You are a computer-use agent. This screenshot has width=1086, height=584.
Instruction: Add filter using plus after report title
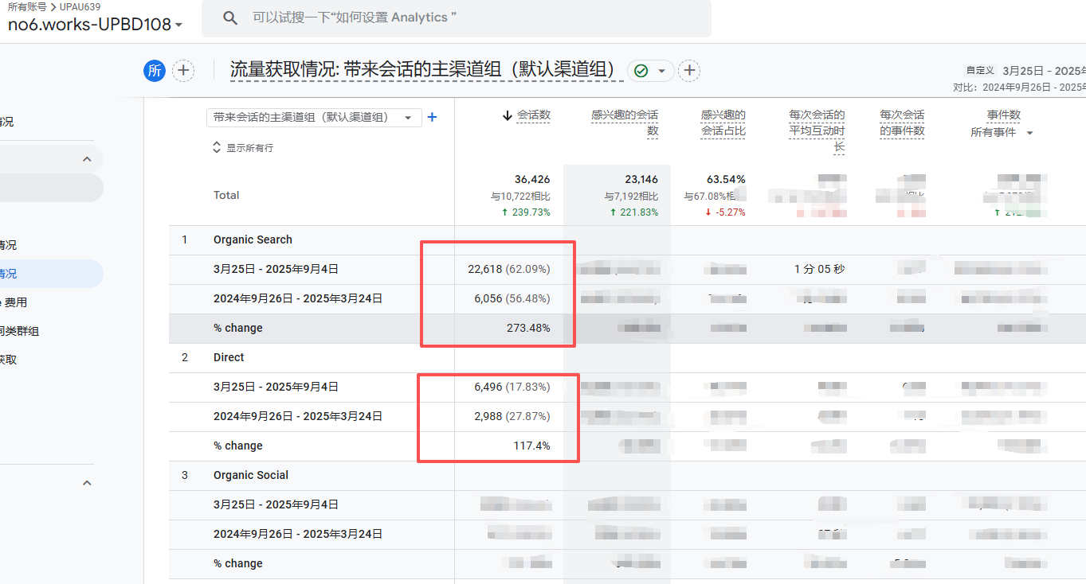pos(689,71)
